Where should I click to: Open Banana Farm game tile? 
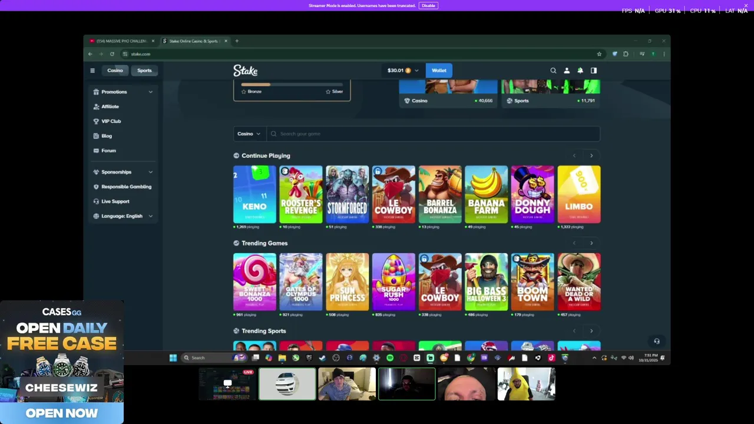click(487, 194)
